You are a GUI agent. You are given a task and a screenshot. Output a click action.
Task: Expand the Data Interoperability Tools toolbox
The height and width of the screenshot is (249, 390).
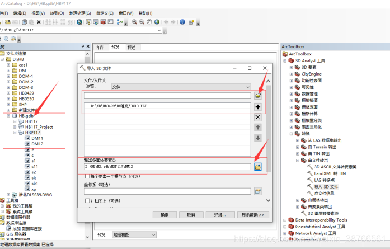tap(285, 220)
